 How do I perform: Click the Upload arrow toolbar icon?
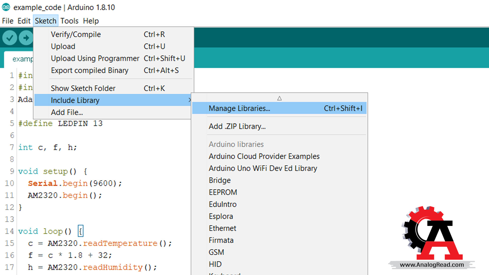(26, 38)
